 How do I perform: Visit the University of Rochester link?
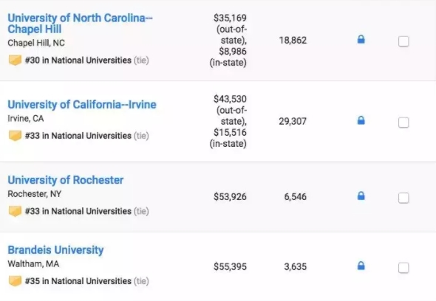[66, 180]
